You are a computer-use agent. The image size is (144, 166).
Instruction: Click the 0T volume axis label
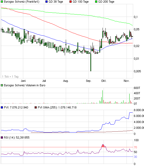click(135, 104)
